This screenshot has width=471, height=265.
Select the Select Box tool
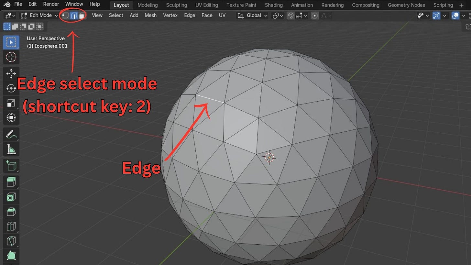[11, 43]
